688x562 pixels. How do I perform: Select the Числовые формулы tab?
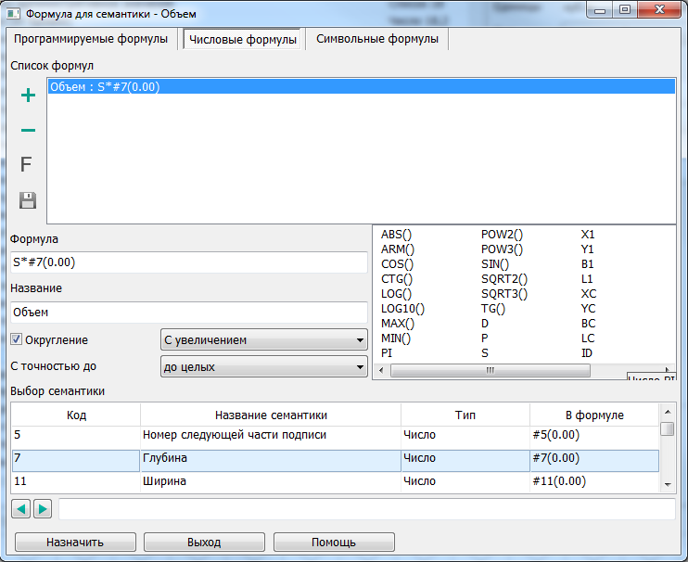click(241, 40)
